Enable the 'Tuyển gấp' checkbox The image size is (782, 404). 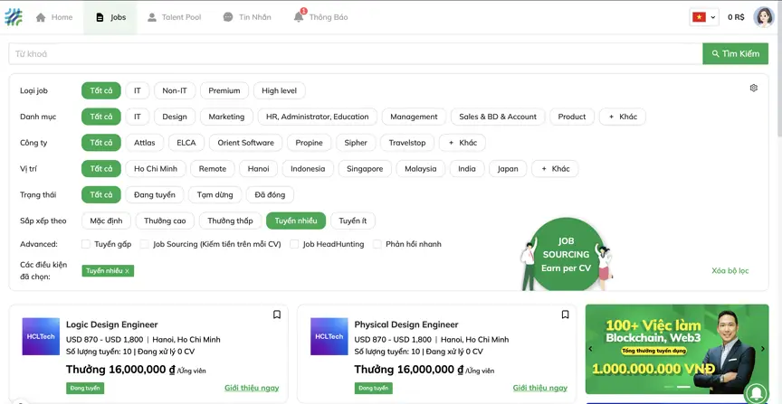click(x=86, y=244)
